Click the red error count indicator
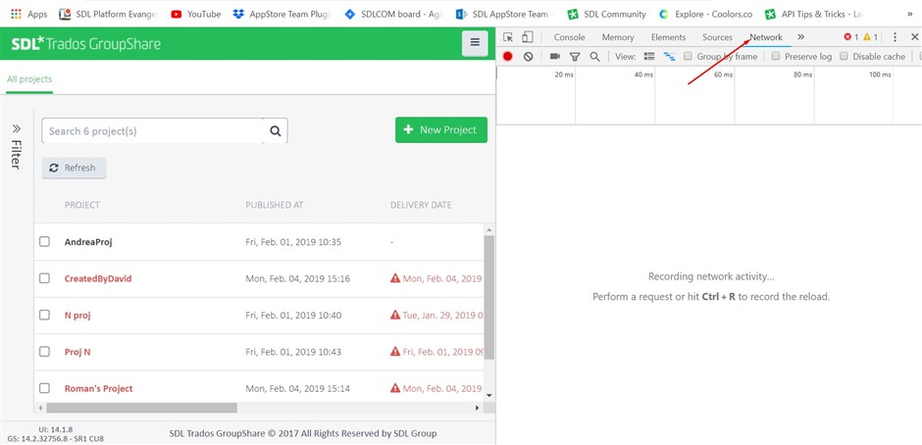Screen dimensions: 922x445 pos(850,37)
